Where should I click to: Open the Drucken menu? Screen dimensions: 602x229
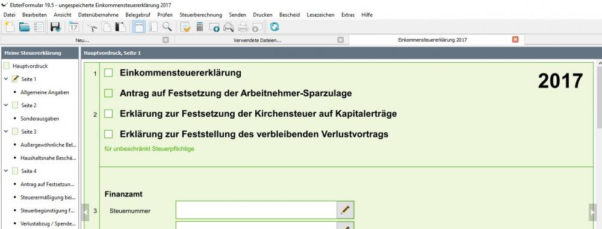coord(262,14)
